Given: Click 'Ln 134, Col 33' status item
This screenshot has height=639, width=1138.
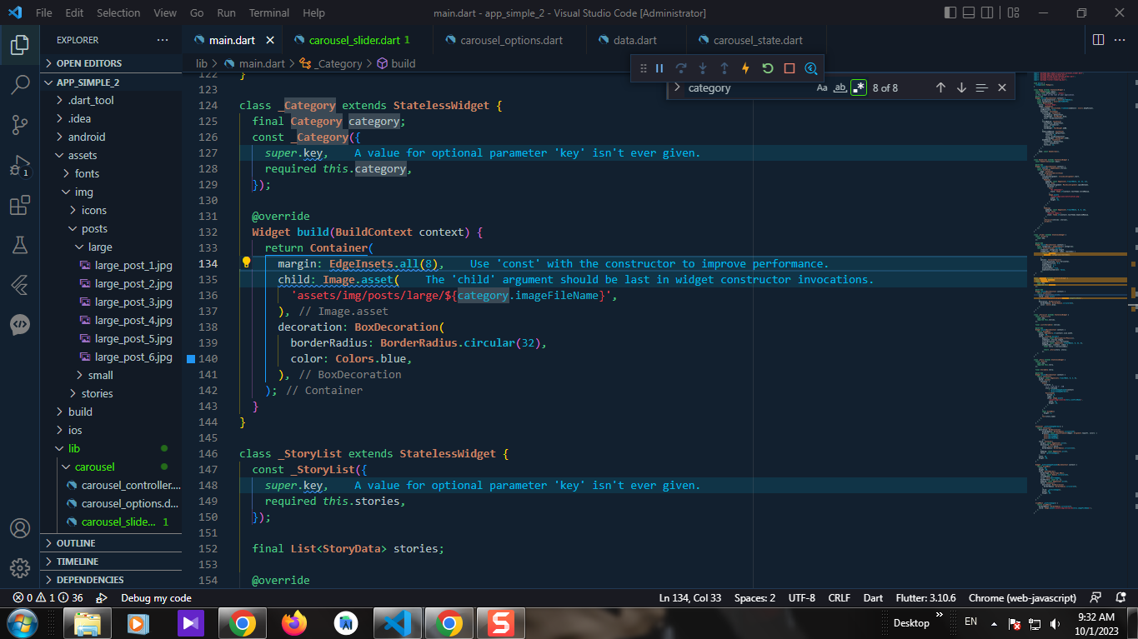Looking at the screenshot, I should [x=690, y=597].
